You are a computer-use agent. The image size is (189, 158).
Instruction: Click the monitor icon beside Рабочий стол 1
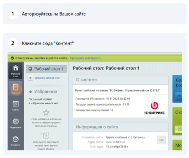tap(30, 69)
